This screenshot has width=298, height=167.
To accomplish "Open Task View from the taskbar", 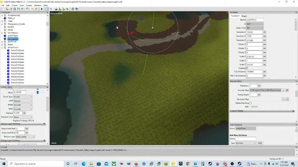I will 75,164.
